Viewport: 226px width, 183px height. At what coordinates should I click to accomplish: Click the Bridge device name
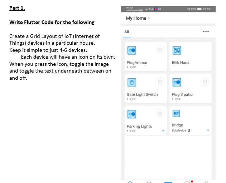coord(177,125)
